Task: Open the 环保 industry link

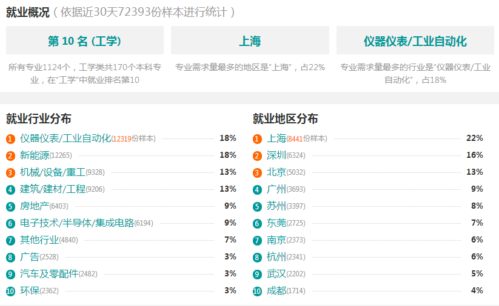Action: click(30, 290)
